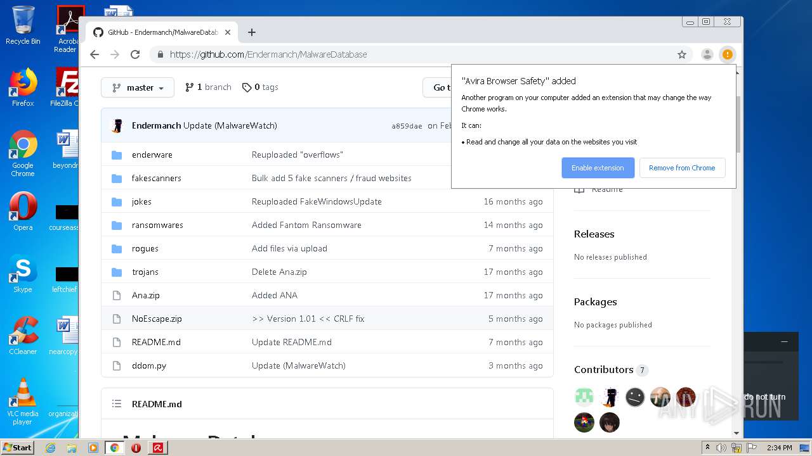Click commit hash a859dae

(407, 126)
